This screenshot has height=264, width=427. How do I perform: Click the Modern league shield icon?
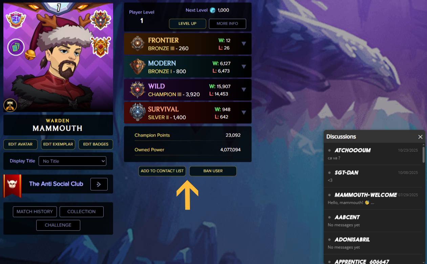pos(137,67)
